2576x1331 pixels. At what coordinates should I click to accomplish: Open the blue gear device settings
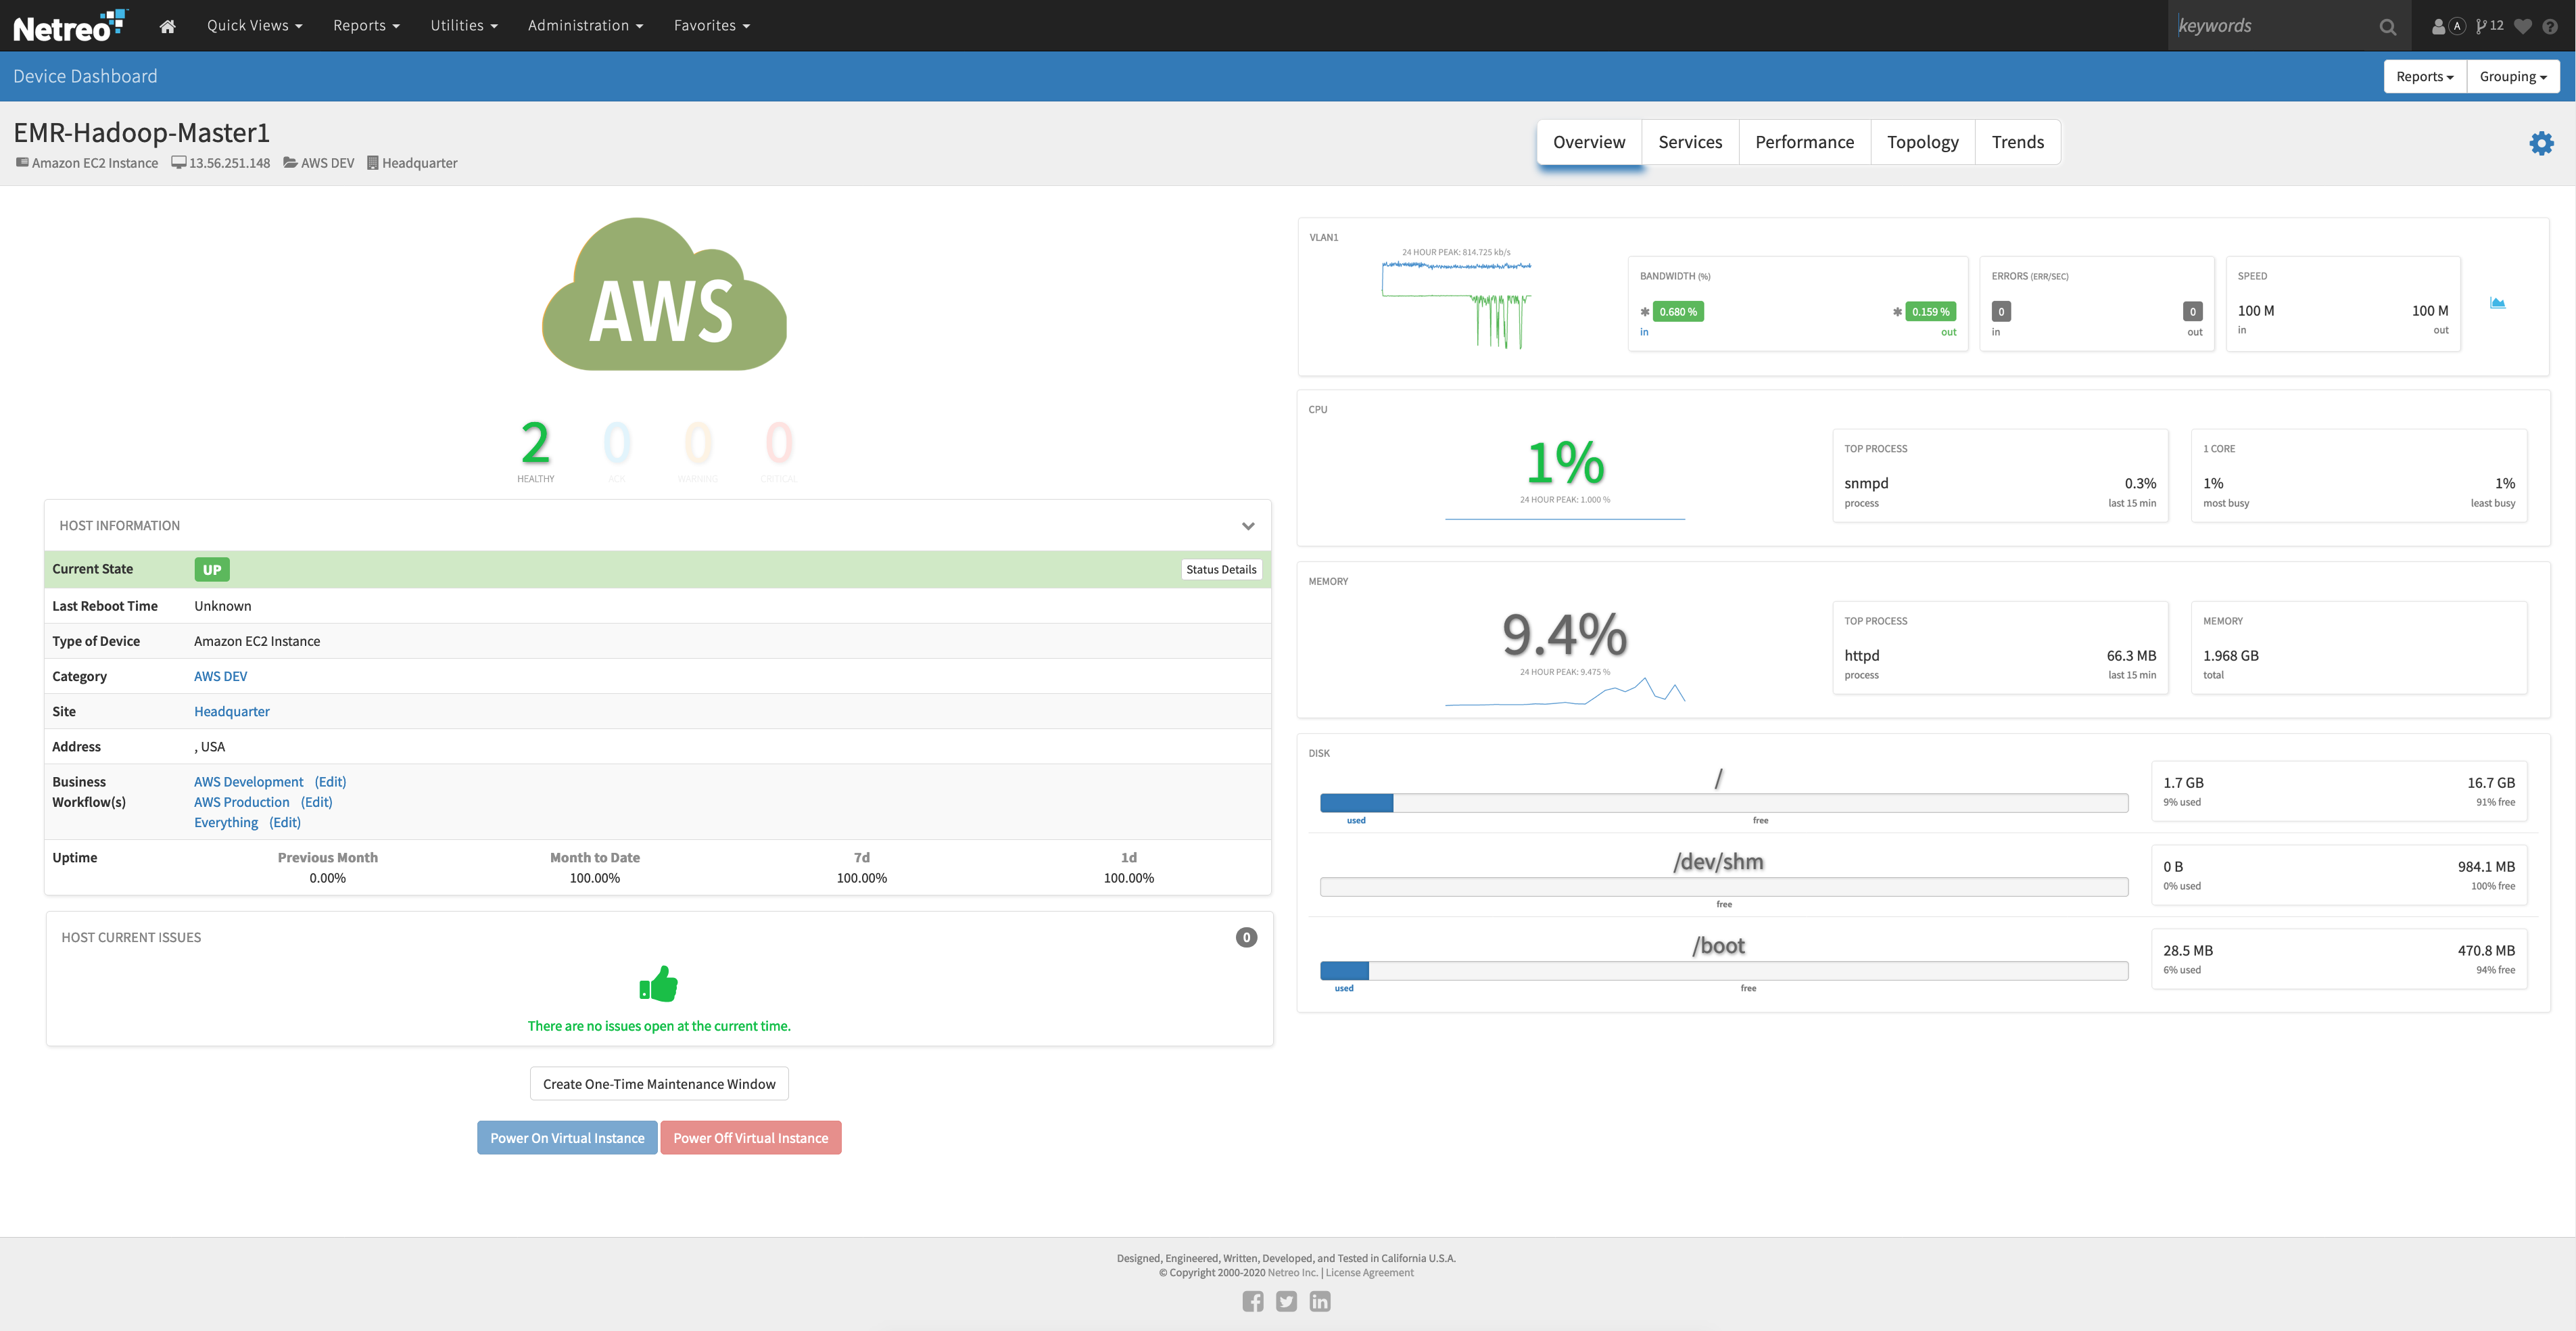(2541, 143)
